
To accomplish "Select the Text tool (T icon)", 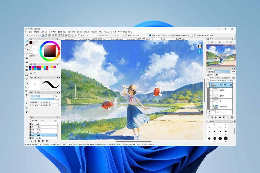I will pos(27,96).
